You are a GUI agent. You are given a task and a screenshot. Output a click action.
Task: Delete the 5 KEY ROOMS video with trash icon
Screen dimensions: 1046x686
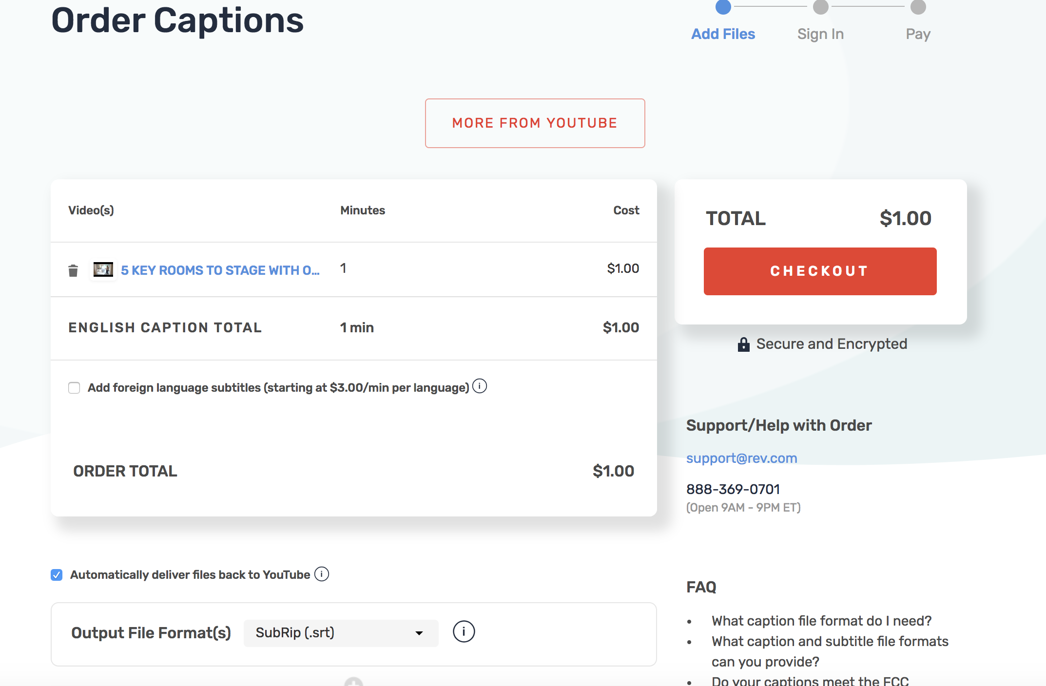(73, 270)
